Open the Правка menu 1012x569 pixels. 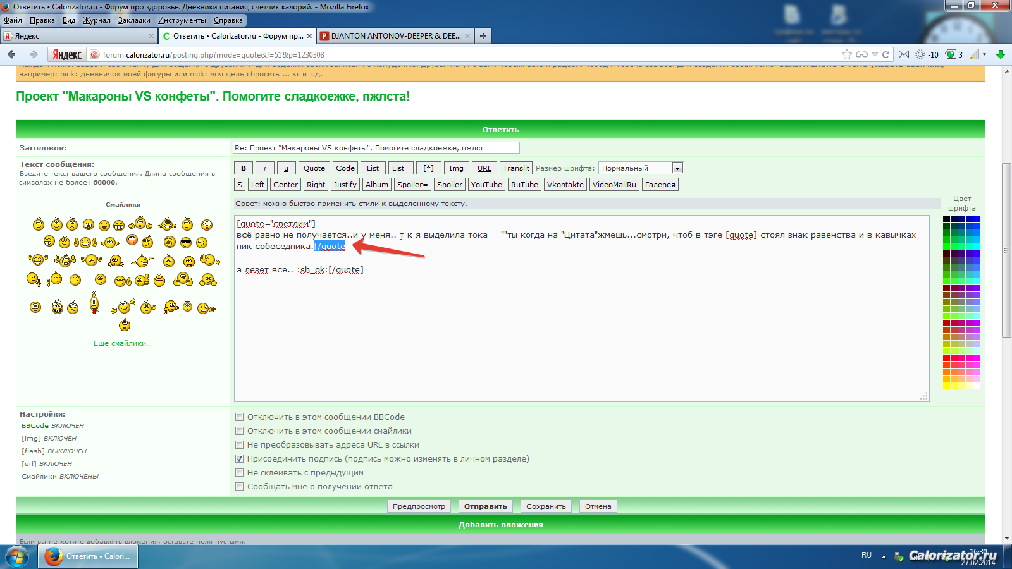pos(42,20)
